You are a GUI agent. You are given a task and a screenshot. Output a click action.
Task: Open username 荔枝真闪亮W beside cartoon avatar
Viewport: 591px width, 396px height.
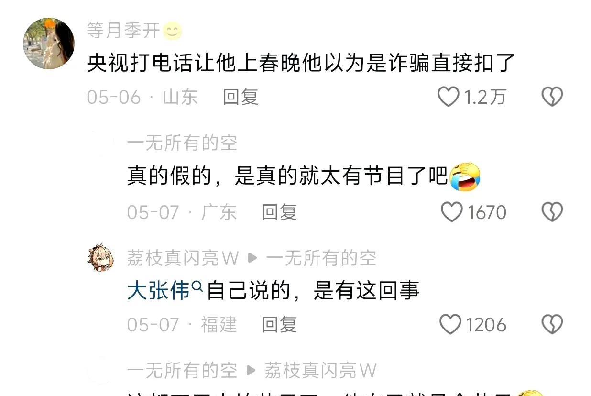[183, 259]
